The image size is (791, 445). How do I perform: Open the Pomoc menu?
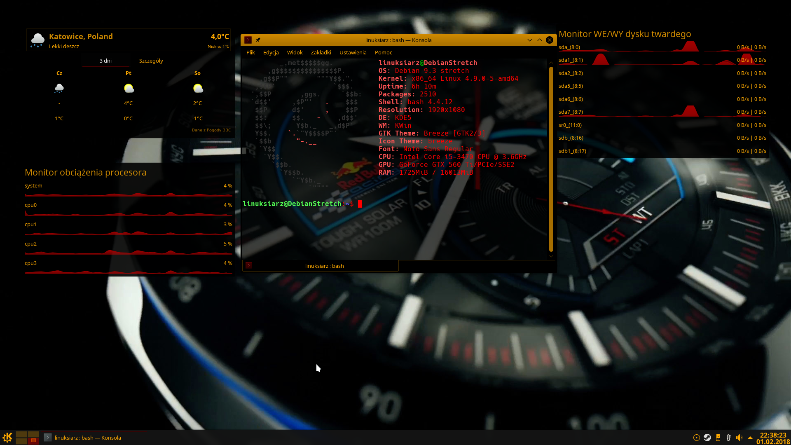click(383, 52)
